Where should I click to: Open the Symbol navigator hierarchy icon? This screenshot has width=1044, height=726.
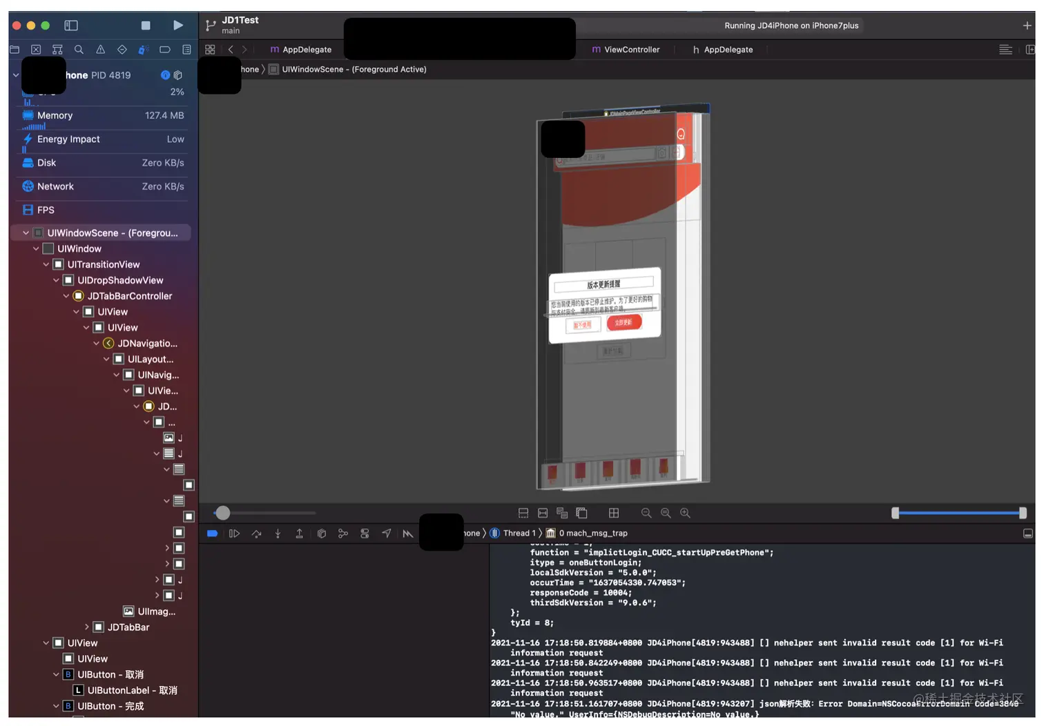coord(57,50)
